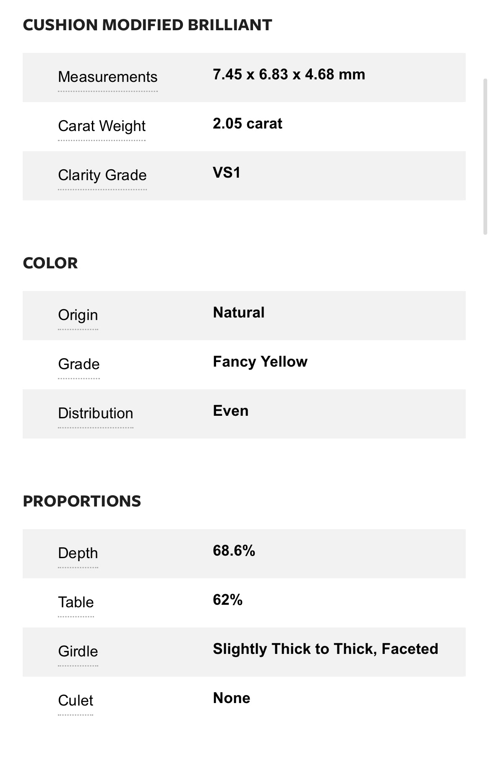The image size is (491, 761).
Task: Click the Measurements label link
Action: 107,77
